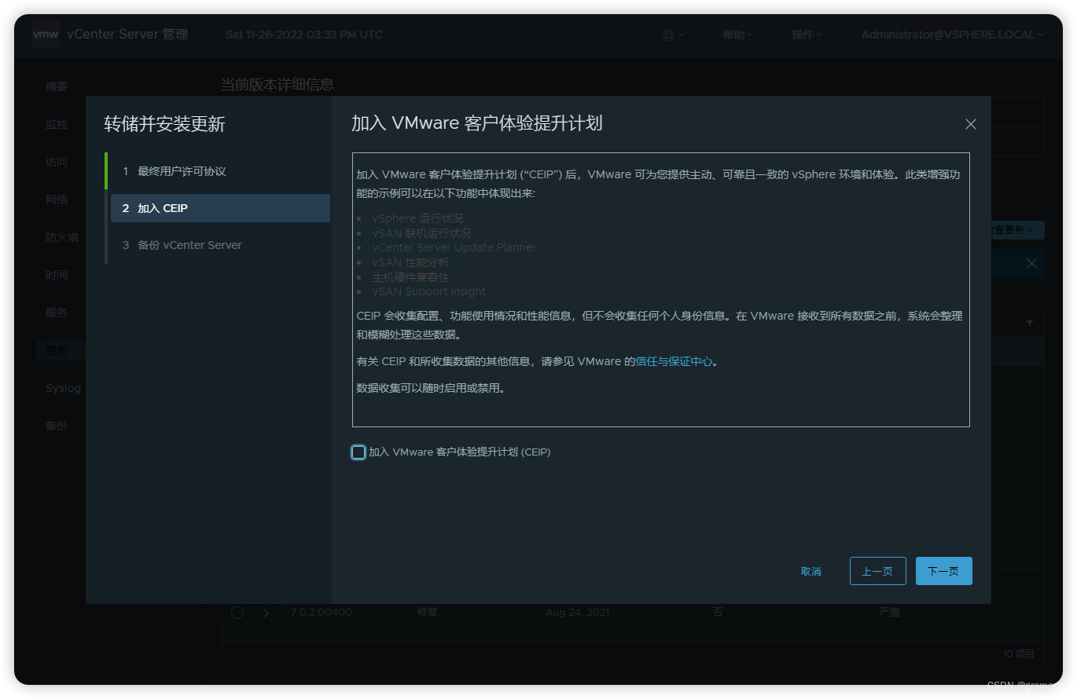This screenshot has width=1077, height=699.
Task: Open 服务 in the sidebar
Action: coord(57,313)
